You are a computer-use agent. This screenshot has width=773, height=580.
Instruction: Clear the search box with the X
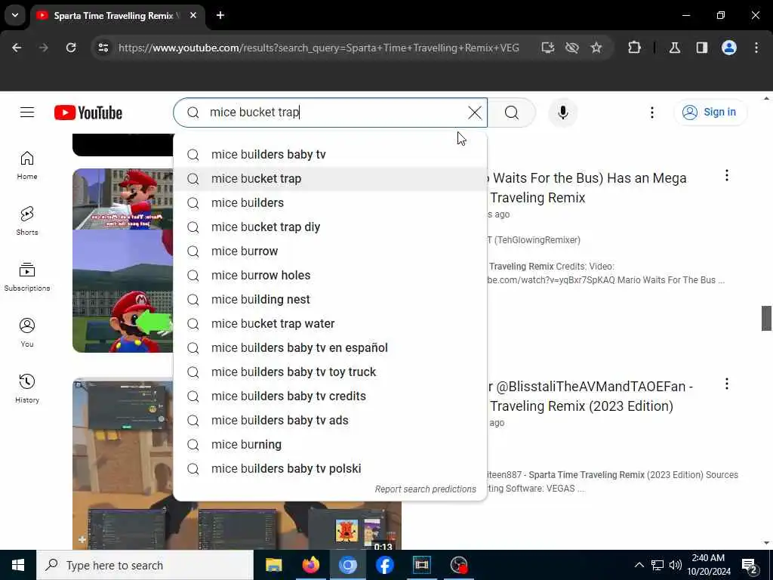pos(475,113)
